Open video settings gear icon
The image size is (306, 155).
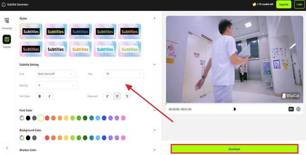[299, 109]
